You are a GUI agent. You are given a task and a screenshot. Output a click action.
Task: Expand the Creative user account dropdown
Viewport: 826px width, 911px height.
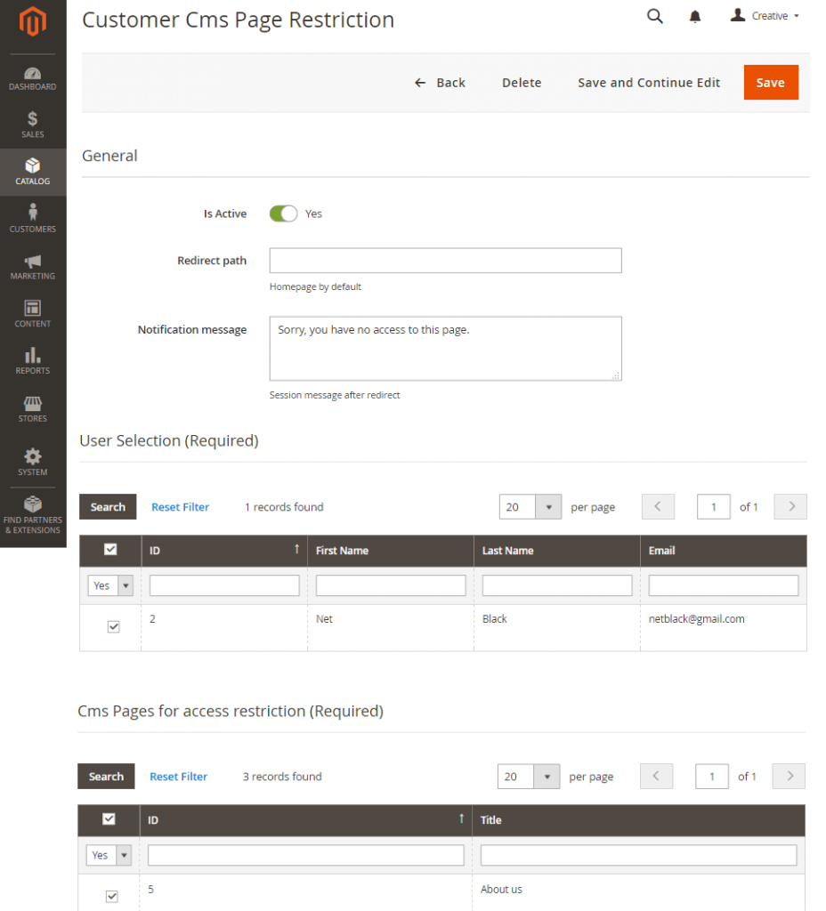(765, 16)
